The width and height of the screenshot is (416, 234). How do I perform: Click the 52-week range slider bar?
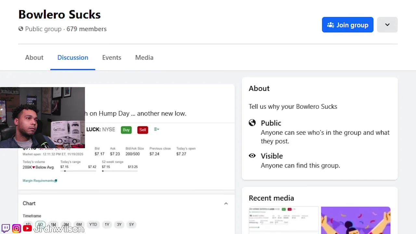(120, 171)
